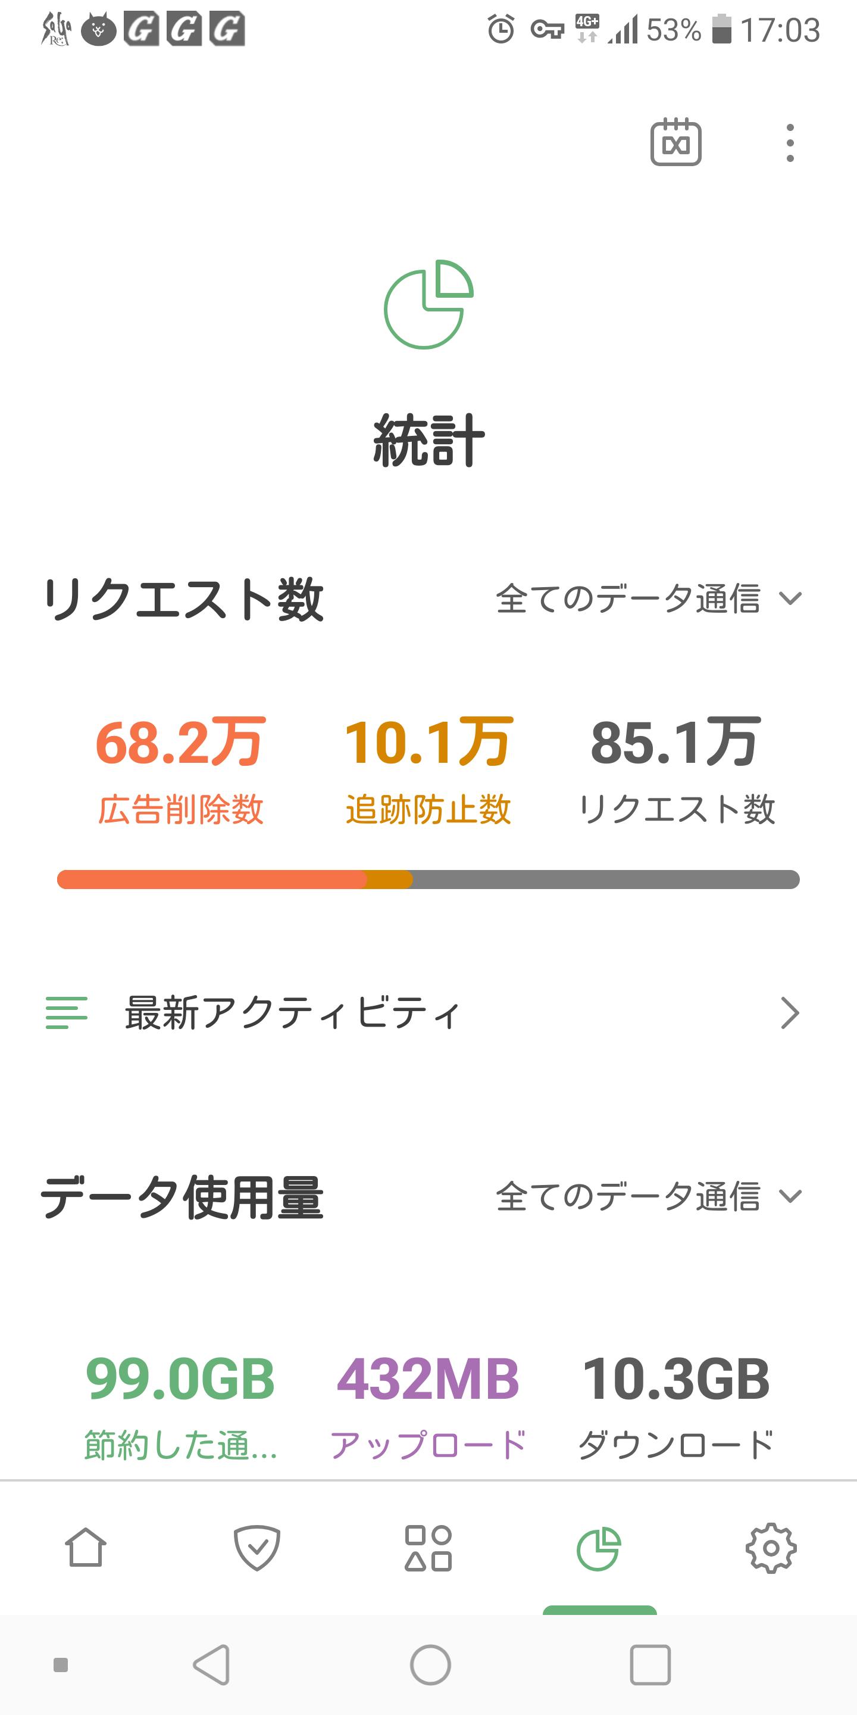The image size is (857, 1715).
Task: Tap the 68.2万 blocked ads count
Action: click(180, 741)
